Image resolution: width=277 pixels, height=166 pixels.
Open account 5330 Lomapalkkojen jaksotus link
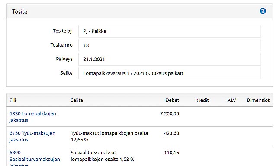click(x=33, y=117)
